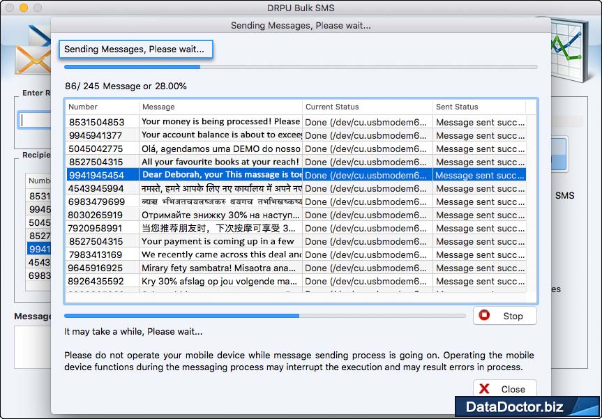Click the chart graph icon in main window
602x419 pixels.
[x=570, y=50]
